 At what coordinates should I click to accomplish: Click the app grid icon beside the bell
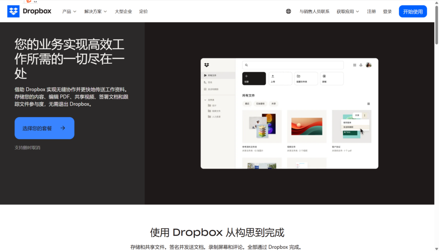[355, 65]
